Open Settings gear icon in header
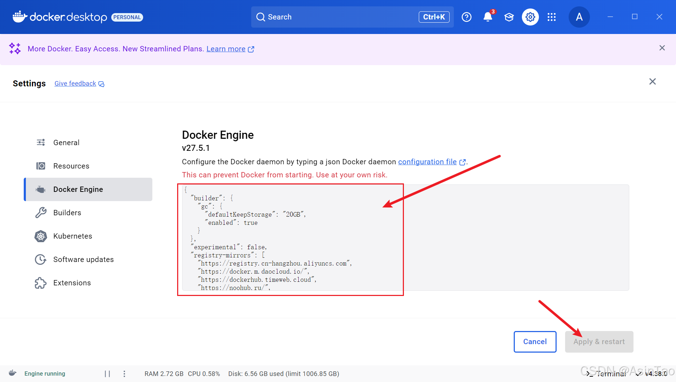Viewport: 676px width, 382px height. pyautogui.click(x=530, y=17)
